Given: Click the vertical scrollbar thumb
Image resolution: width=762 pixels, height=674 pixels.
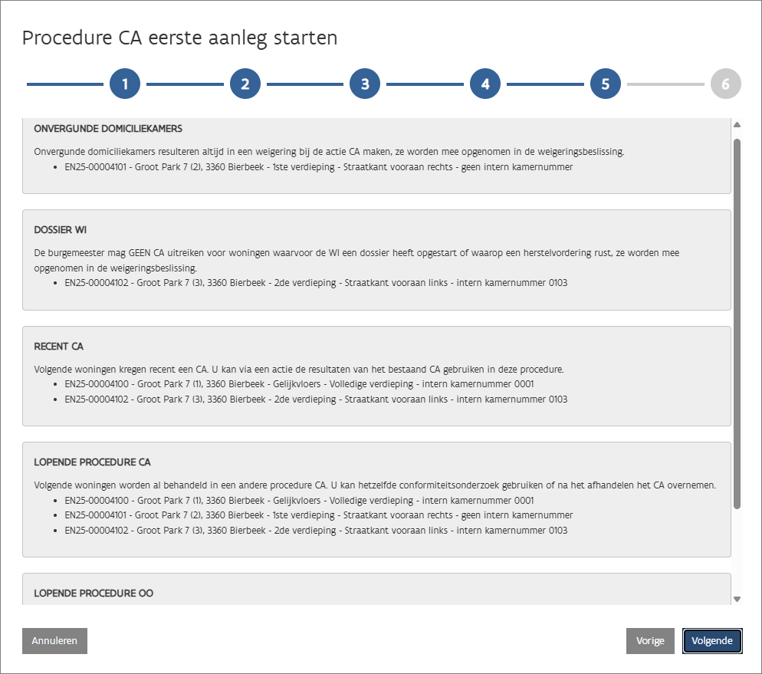Looking at the screenshot, I should [737, 322].
